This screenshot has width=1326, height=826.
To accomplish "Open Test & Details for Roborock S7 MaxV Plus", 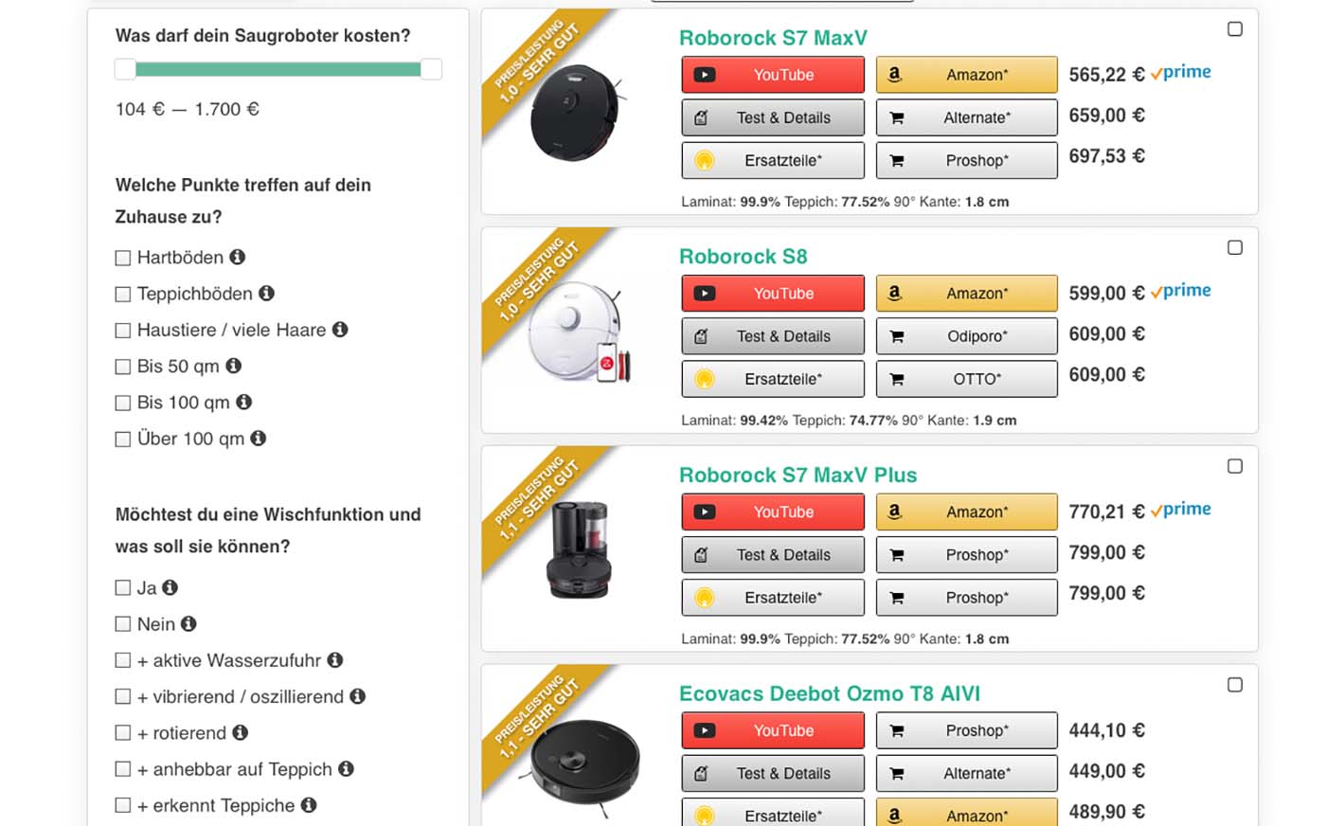I will [773, 555].
